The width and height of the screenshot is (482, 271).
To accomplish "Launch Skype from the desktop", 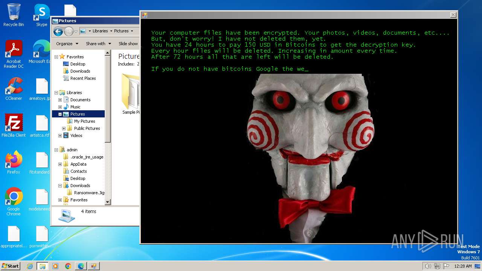I will coord(41,15).
